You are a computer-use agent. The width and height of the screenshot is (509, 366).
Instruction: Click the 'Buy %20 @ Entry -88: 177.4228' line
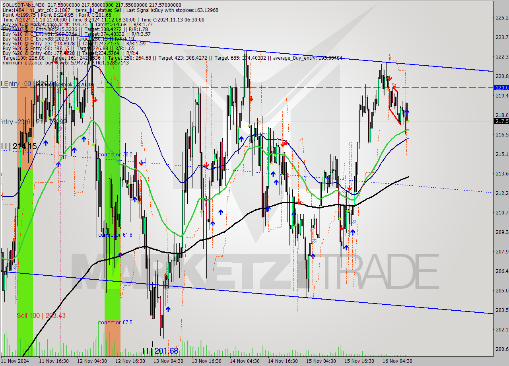70,53
